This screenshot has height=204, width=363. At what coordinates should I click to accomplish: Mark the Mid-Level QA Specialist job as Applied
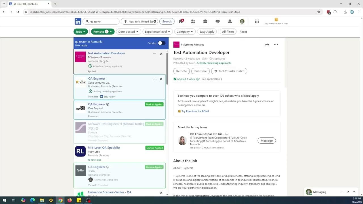point(154,148)
